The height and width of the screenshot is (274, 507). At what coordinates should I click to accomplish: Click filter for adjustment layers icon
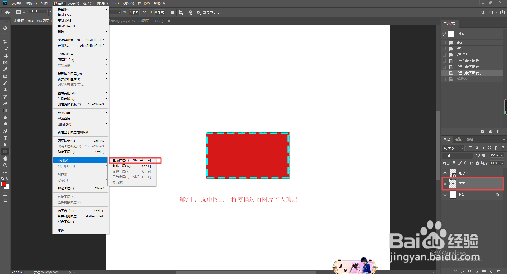tap(477, 148)
